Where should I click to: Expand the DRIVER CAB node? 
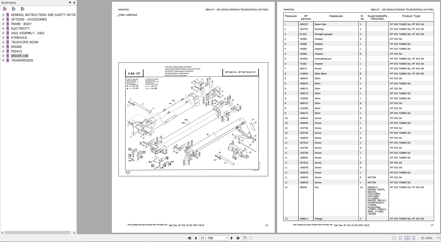pyautogui.click(x=3, y=56)
